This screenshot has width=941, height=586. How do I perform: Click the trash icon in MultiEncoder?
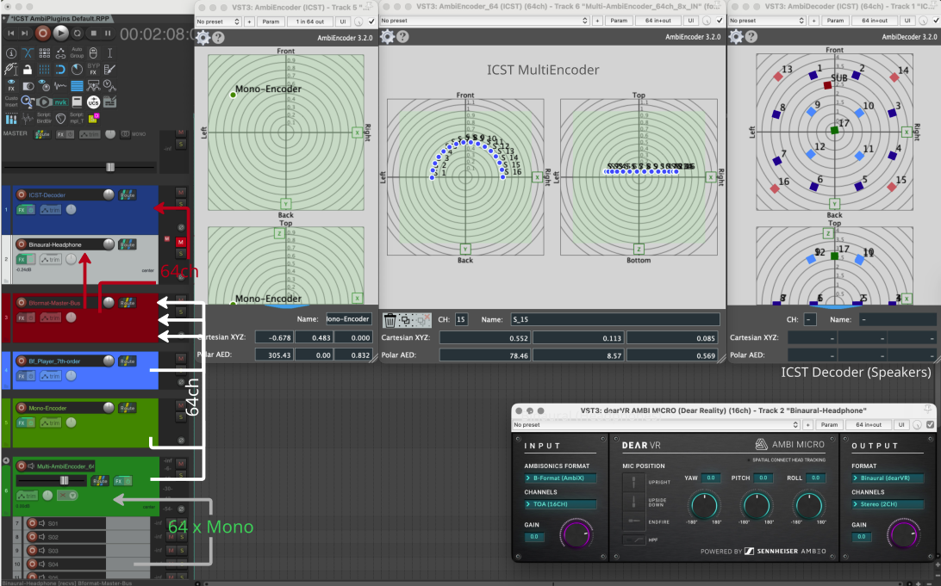coord(389,319)
